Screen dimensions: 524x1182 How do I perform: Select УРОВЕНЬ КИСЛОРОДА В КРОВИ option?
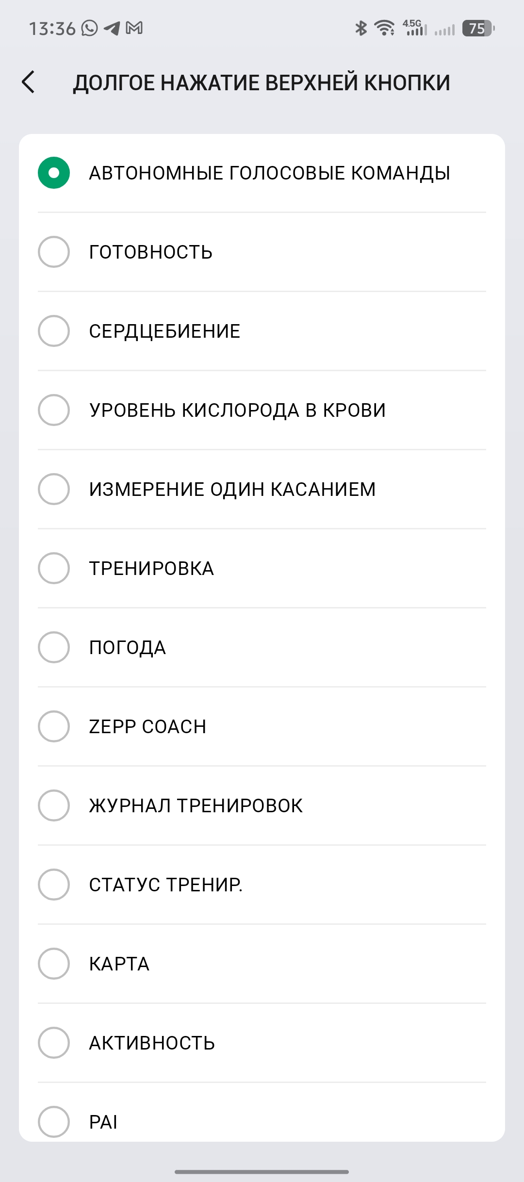(54, 410)
